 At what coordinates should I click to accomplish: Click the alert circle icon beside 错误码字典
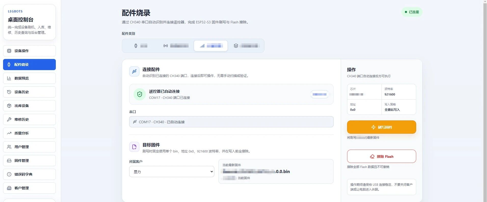point(9,174)
